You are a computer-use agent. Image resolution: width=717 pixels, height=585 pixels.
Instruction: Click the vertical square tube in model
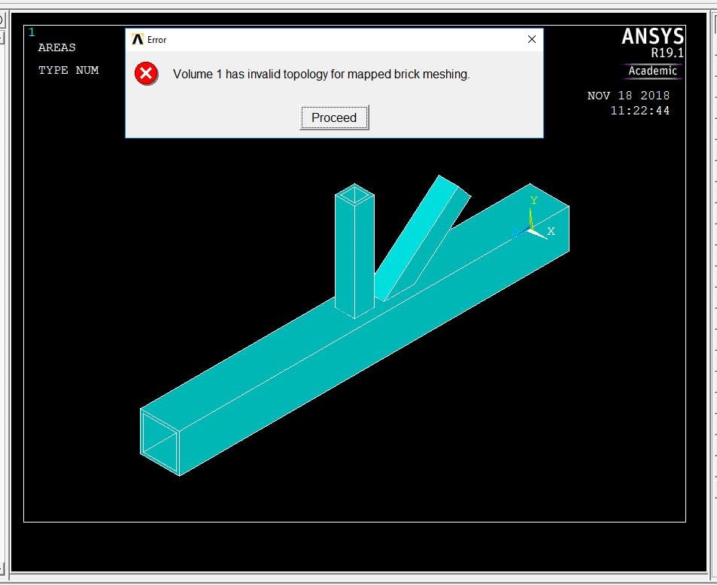[354, 251]
